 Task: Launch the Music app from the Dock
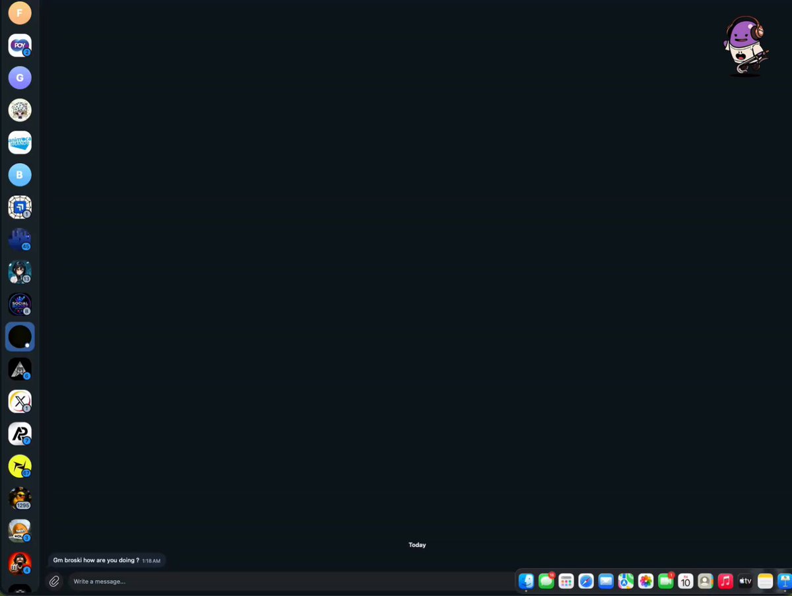[x=725, y=581]
